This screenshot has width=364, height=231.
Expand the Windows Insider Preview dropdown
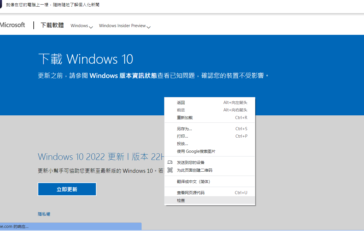(x=125, y=26)
